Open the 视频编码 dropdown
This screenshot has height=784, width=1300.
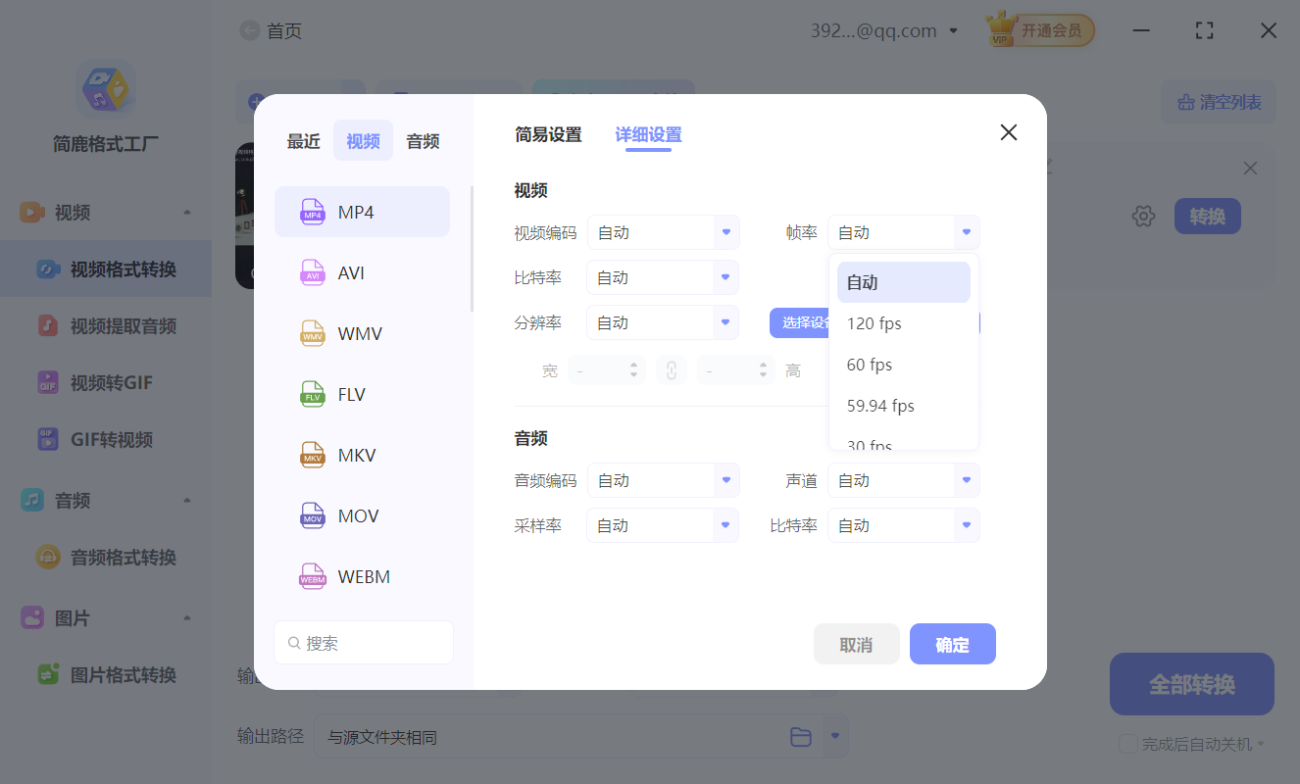coord(664,232)
